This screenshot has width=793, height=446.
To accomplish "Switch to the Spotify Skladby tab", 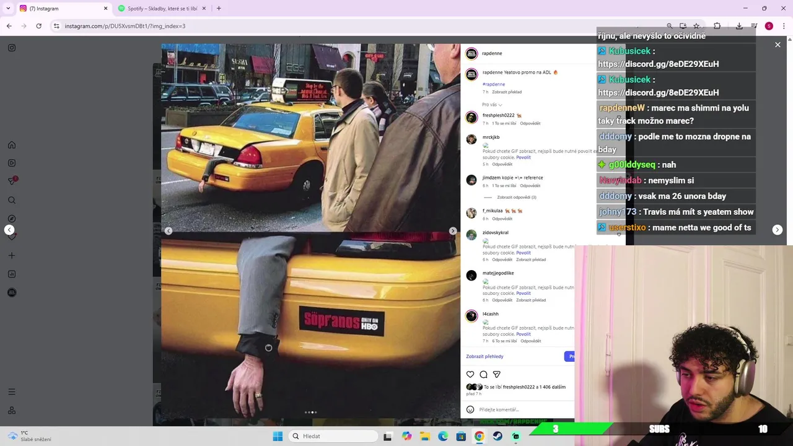I will (x=161, y=9).
